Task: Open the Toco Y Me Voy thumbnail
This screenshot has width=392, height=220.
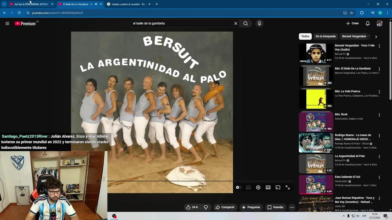Action: click(316, 53)
